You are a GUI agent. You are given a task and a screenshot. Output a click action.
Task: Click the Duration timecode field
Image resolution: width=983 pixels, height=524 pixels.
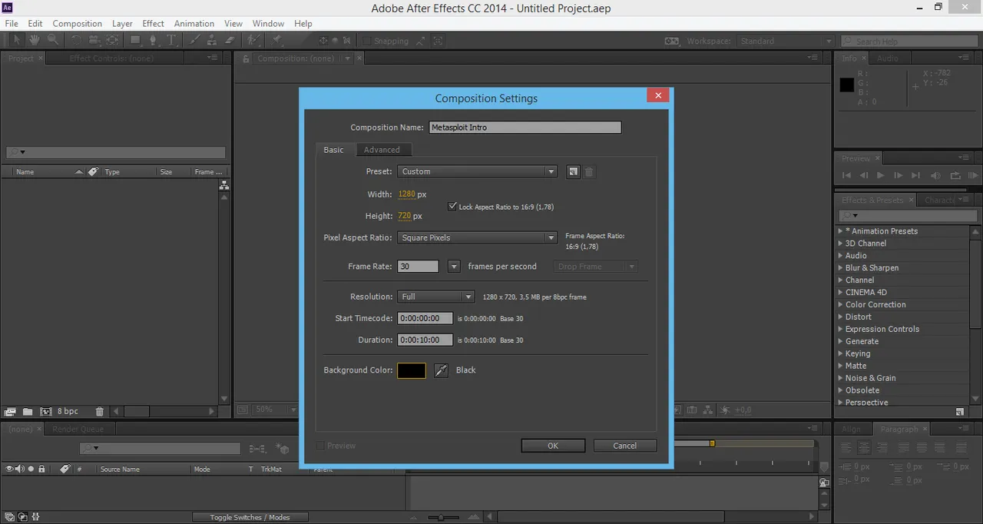pyautogui.click(x=425, y=340)
